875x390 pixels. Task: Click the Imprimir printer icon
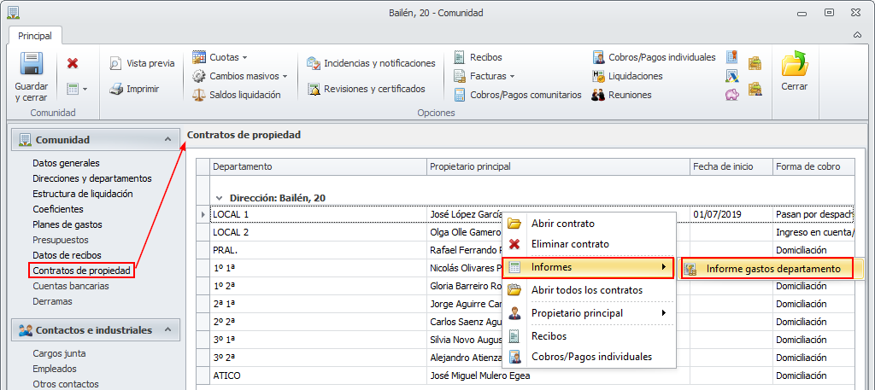click(116, 89)
